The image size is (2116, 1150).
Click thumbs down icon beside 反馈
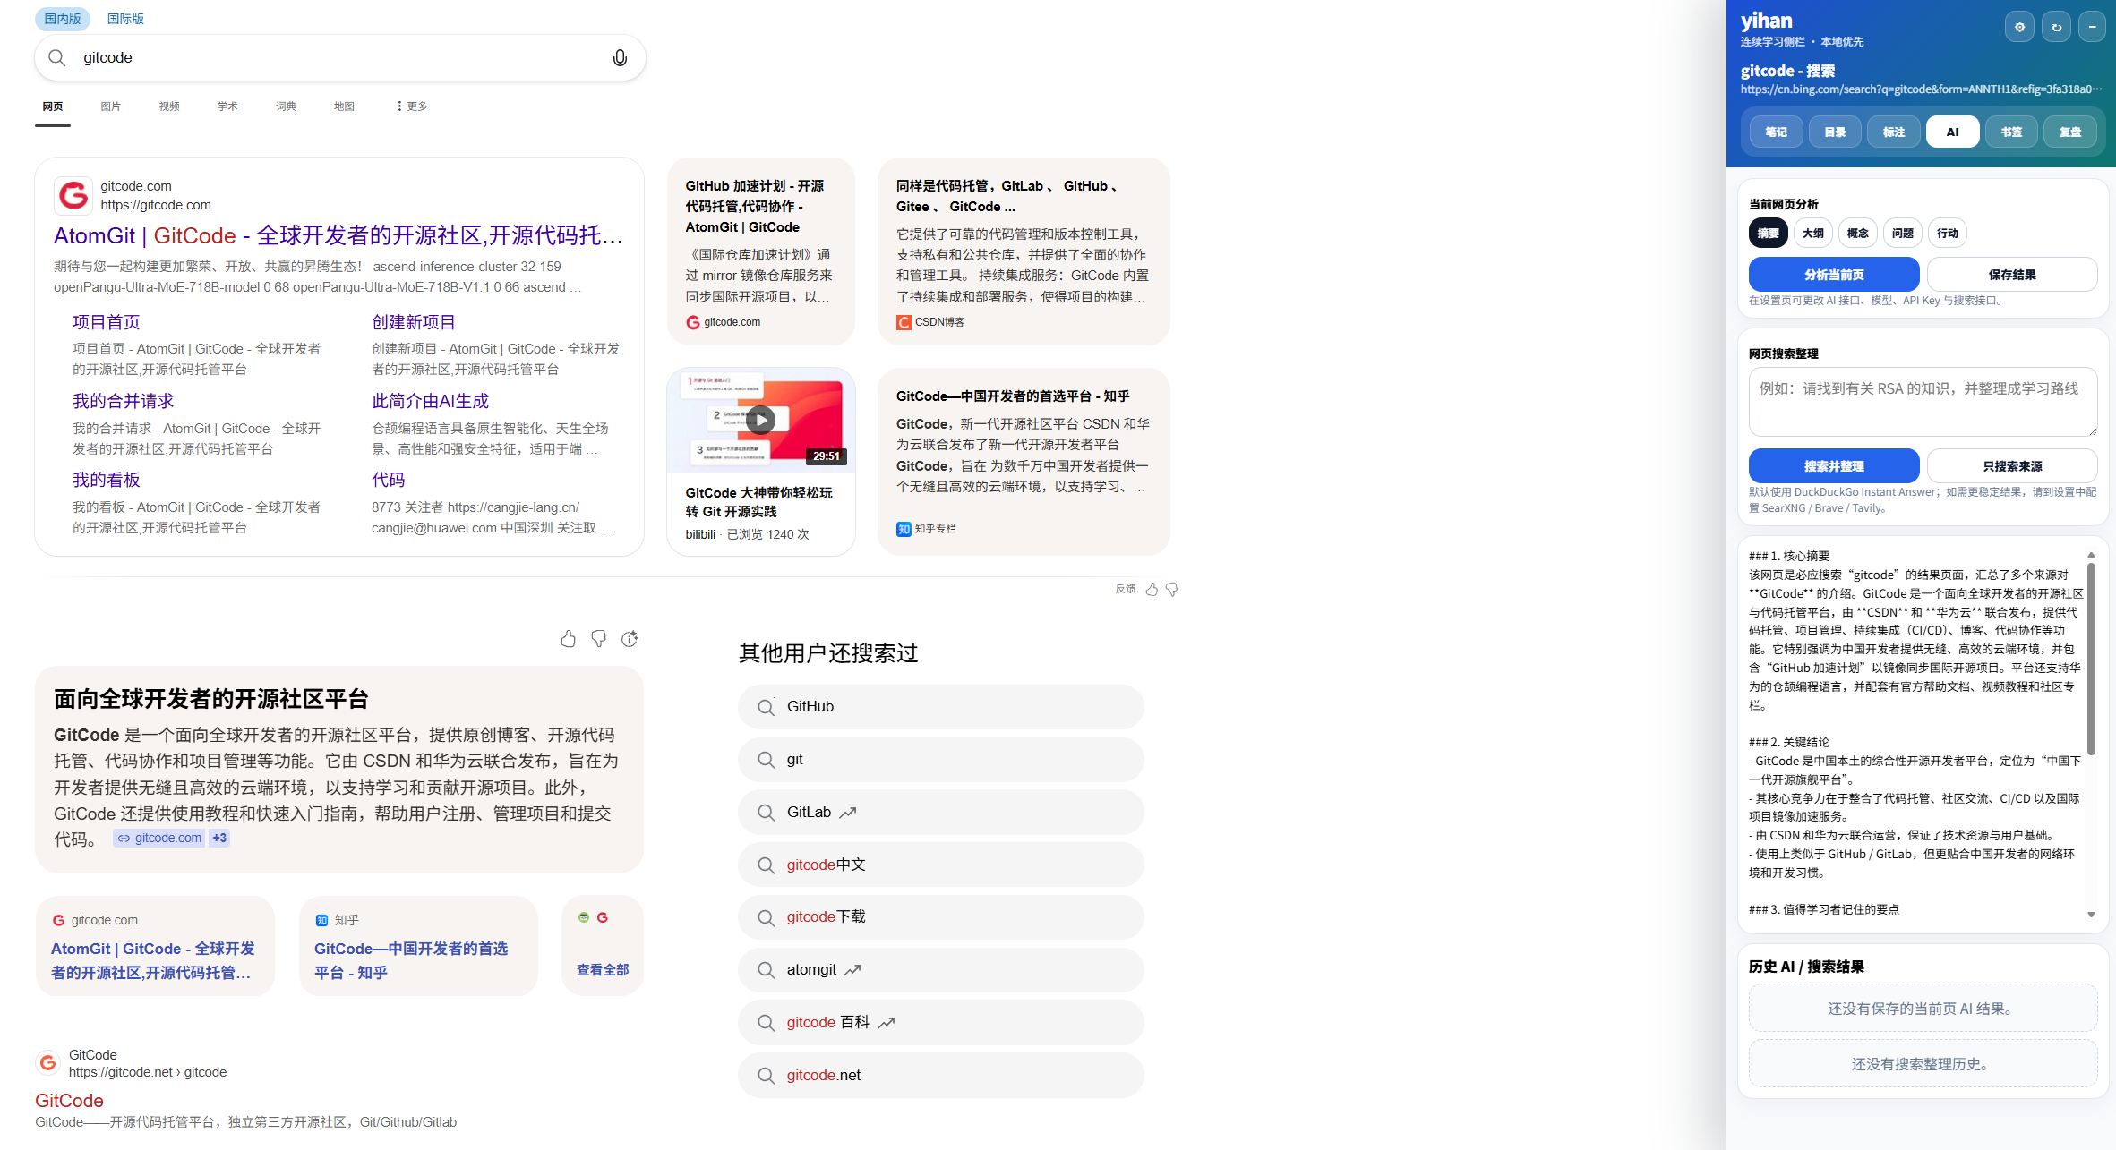1171,589
